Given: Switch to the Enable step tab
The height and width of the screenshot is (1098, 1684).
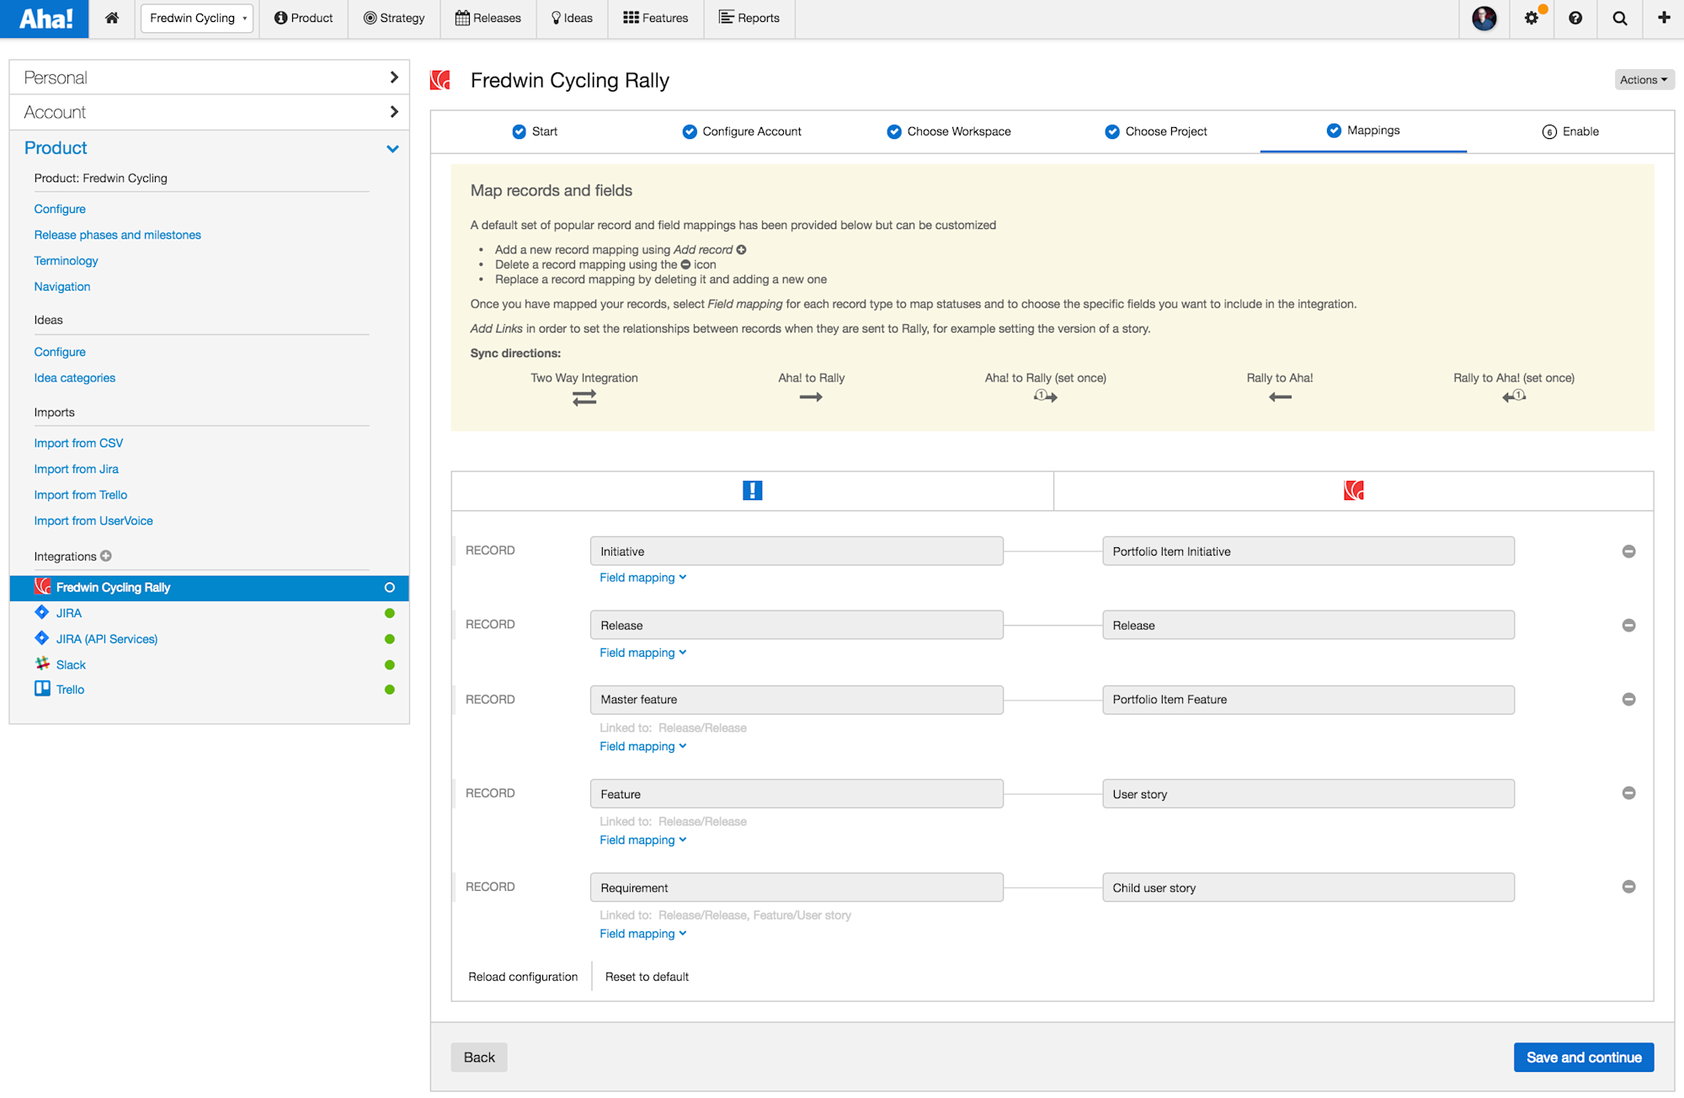Looking at the screenshot, I should 1571,131.
